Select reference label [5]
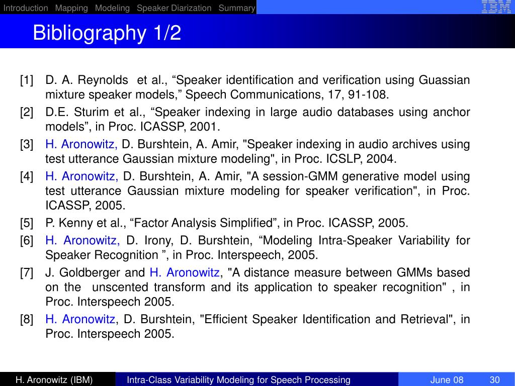 tap(27, 223)
